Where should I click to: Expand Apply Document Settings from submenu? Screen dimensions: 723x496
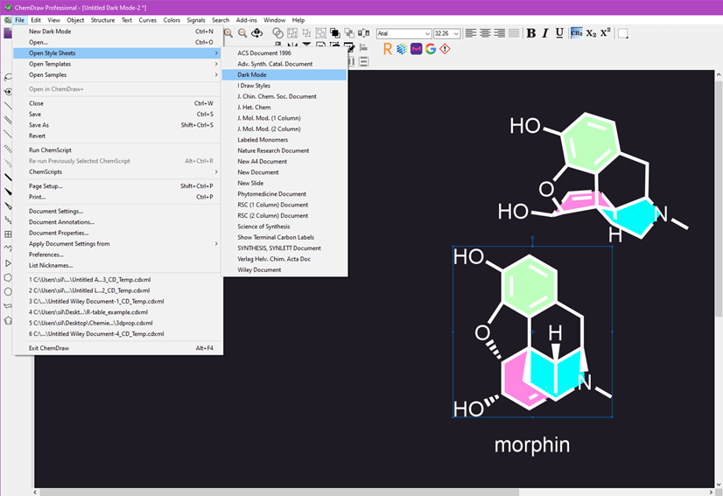[117, 244]
